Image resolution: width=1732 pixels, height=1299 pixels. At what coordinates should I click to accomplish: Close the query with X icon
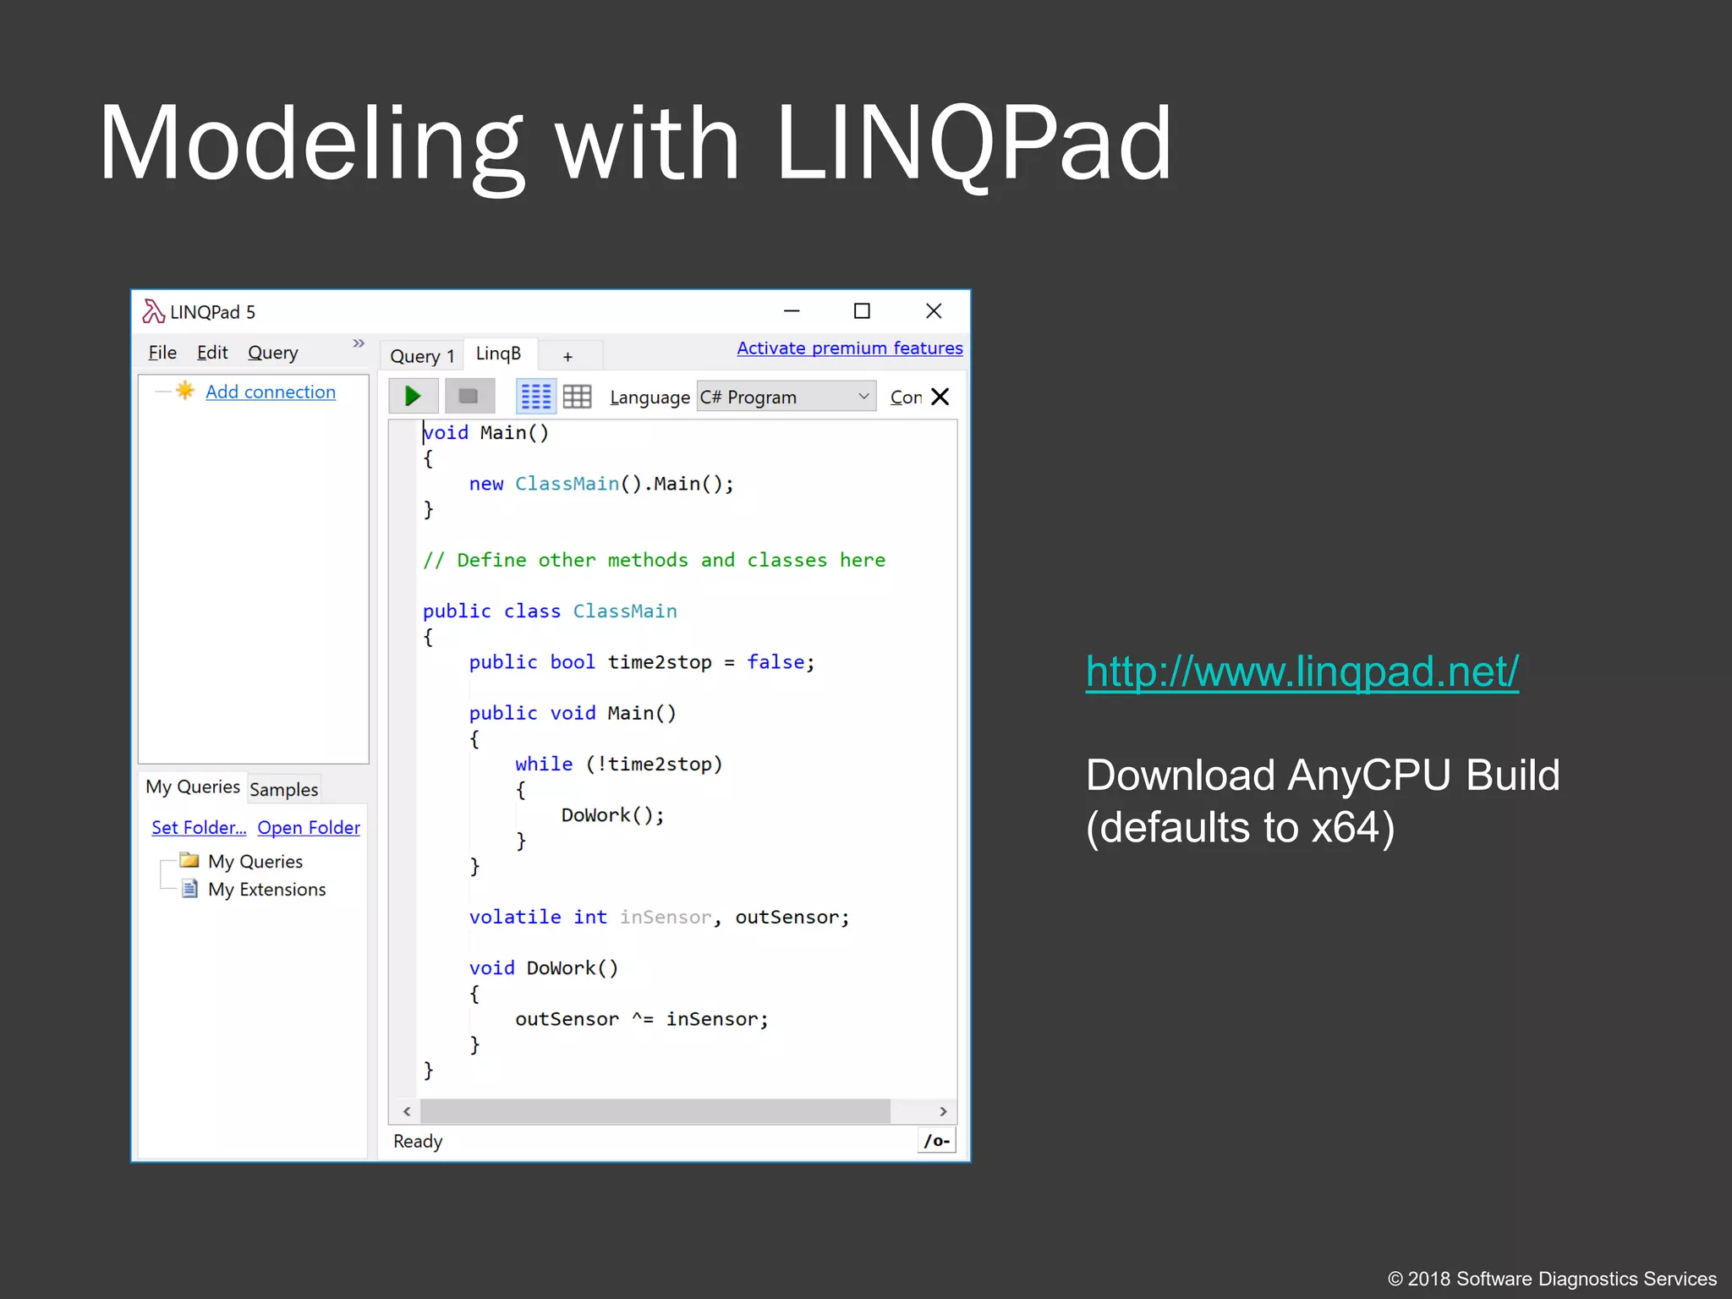pyautogui.click(x=940, y=397)
